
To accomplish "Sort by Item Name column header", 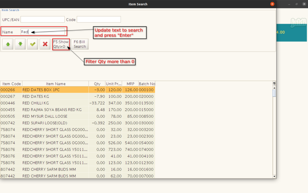I will pos(55,84).
